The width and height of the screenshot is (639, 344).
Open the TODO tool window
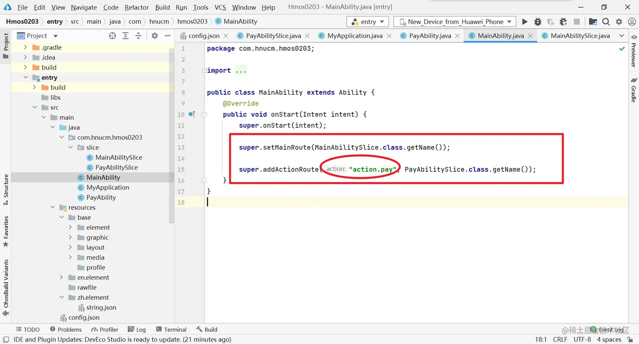pos(28,330)
